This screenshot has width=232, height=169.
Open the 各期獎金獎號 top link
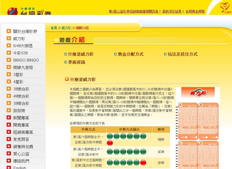195,11
